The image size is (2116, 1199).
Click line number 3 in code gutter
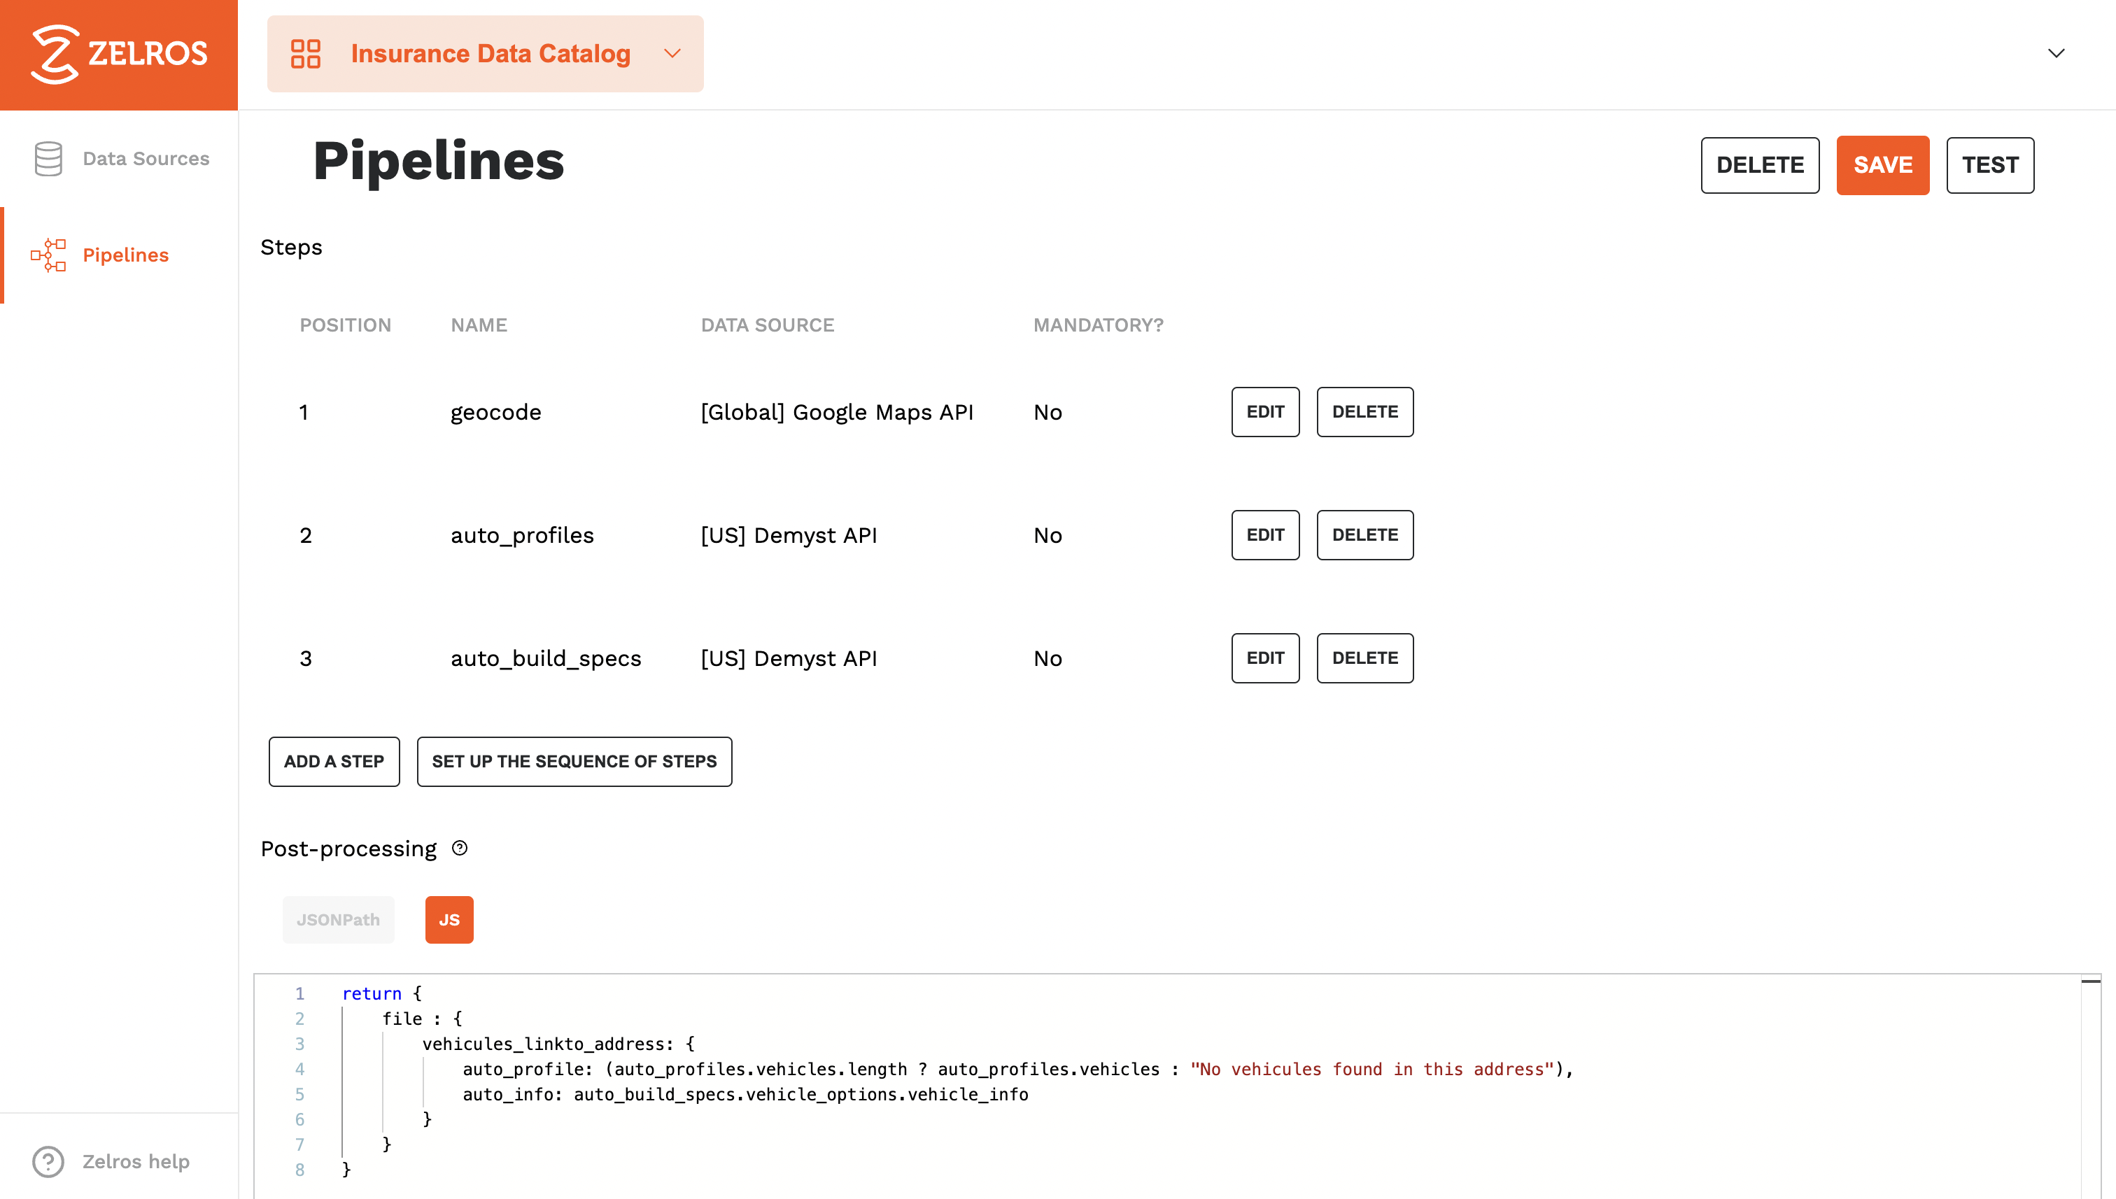(299, 1044)
